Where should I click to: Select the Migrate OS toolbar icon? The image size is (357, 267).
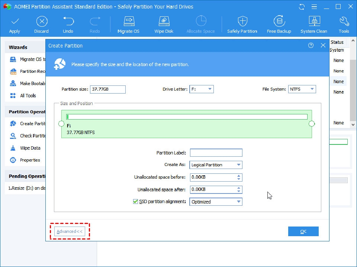tap(128, 24)
